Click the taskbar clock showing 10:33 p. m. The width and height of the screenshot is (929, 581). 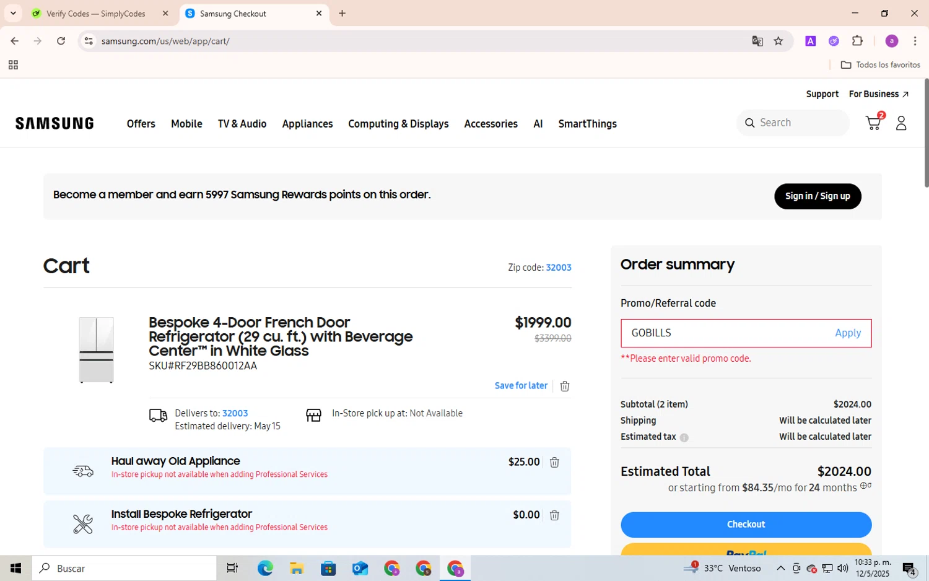click(872, 568)
